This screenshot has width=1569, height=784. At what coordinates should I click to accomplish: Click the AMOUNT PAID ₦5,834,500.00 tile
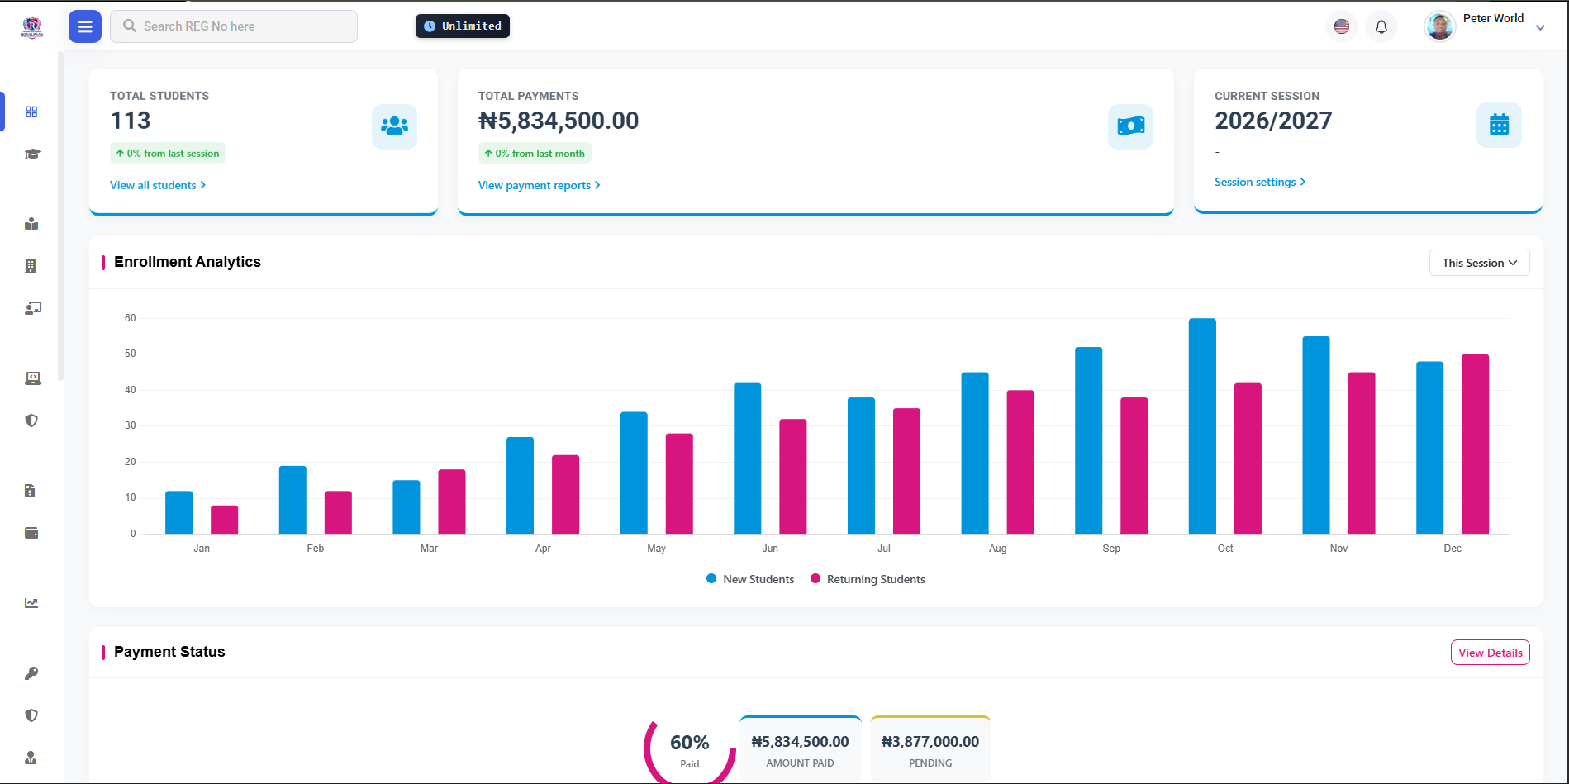click(x=801, y=748)
